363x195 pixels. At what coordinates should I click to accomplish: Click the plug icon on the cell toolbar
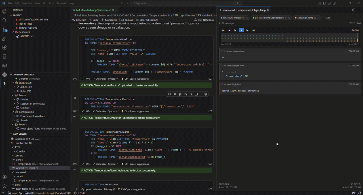175,94
